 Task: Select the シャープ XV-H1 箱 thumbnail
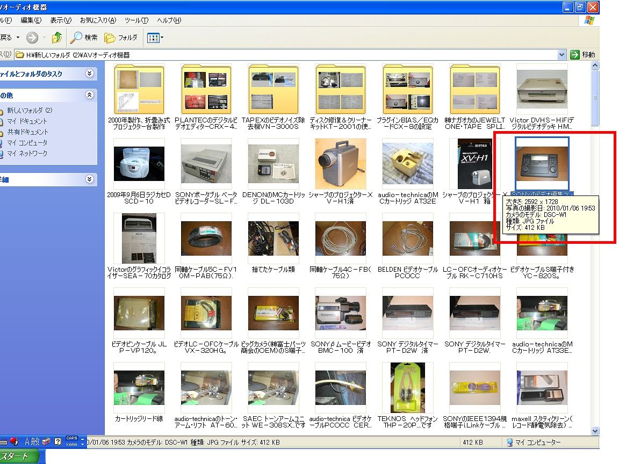(x=474, y=164)
